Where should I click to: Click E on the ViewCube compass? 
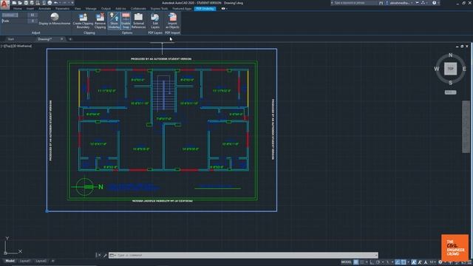[x=464, y=69]
